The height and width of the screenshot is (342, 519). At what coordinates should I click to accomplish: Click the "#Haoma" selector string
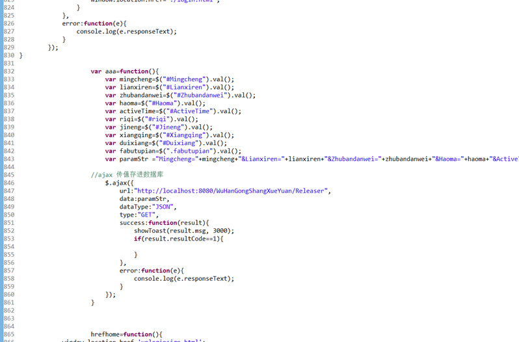click(x=163, y=103)
